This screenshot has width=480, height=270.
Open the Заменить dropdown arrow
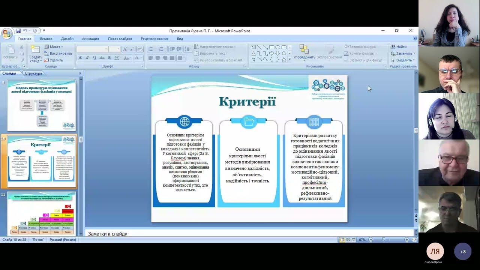pyautogui.click(x=414, y=54)
